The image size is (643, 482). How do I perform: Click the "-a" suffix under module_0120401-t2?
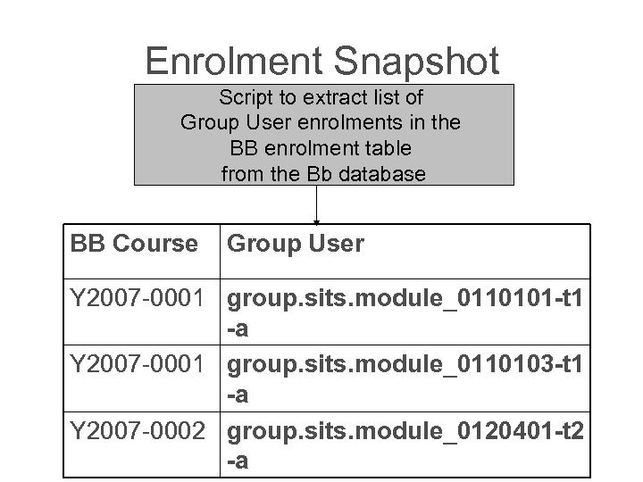point(238,461)
